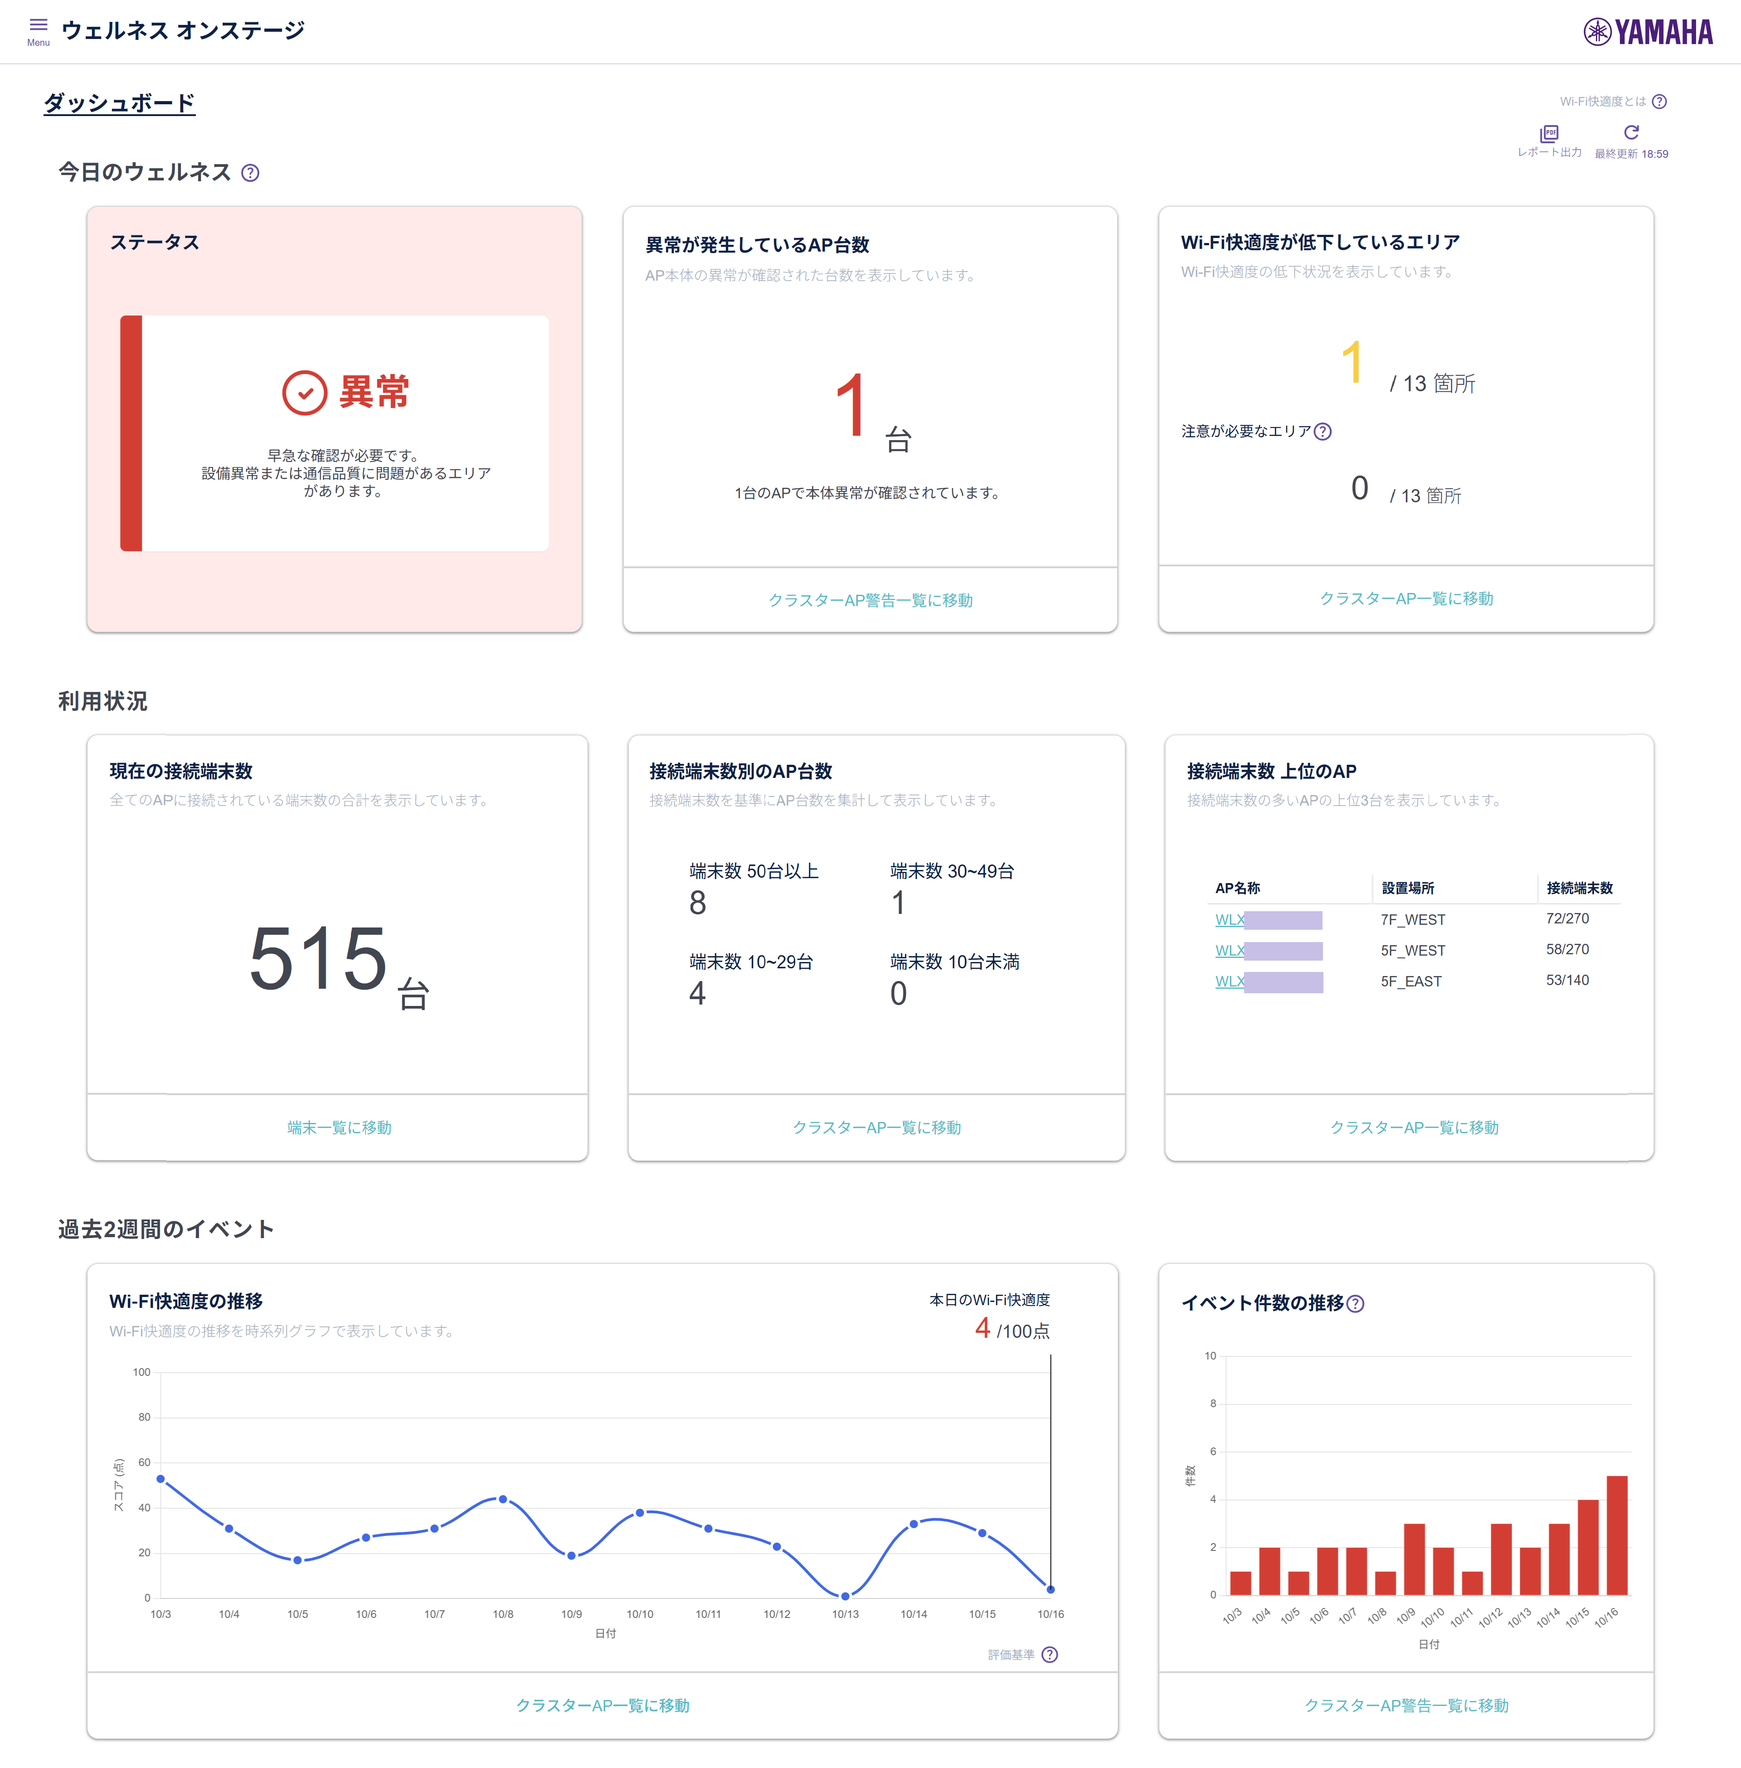Viewport: 1741px width, 1768px height.
Task: Click the 10/8 data point on line chart
Action: coord(503,1499)
